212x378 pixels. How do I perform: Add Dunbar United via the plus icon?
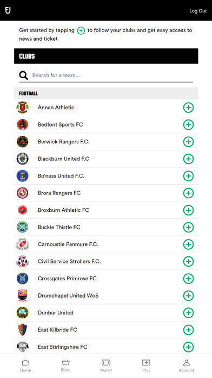coord(188,313)
